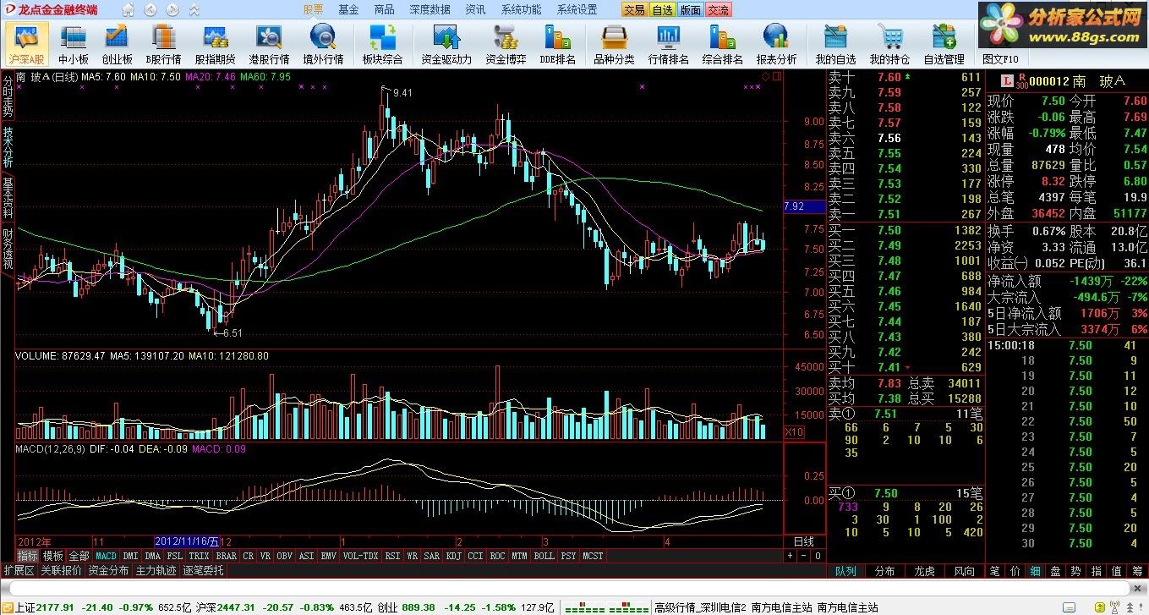Viewport: 1149px width, 615px height.
Task: Open the 中小板 board list
Action: pos(74,44)
